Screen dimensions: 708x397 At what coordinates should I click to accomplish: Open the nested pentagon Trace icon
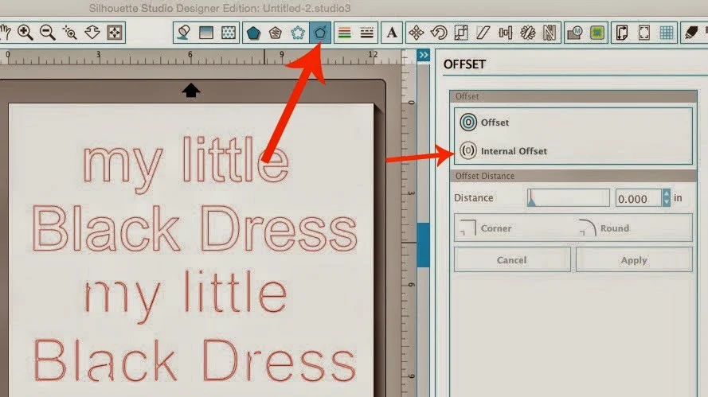(276, 33)
